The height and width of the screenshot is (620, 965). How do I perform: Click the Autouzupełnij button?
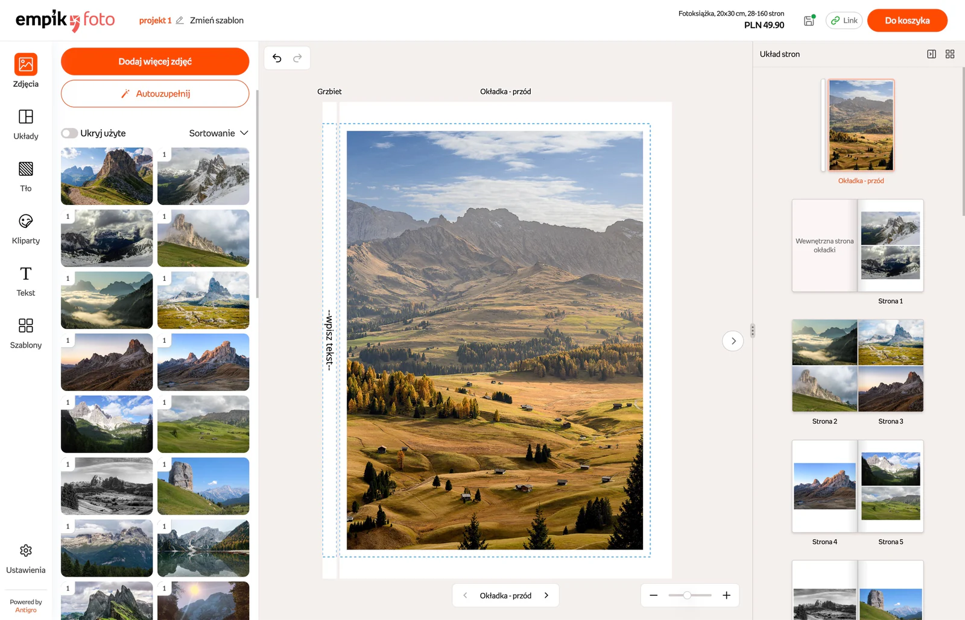pyautogui.click(x=155, y=93)
